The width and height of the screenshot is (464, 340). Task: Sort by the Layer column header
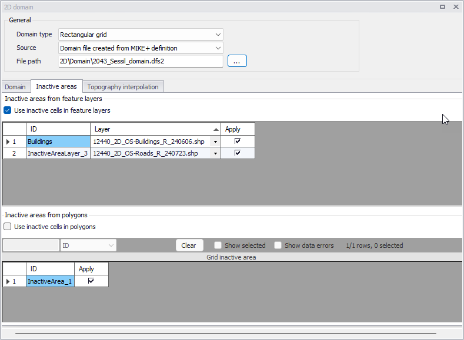coord(156,129)
